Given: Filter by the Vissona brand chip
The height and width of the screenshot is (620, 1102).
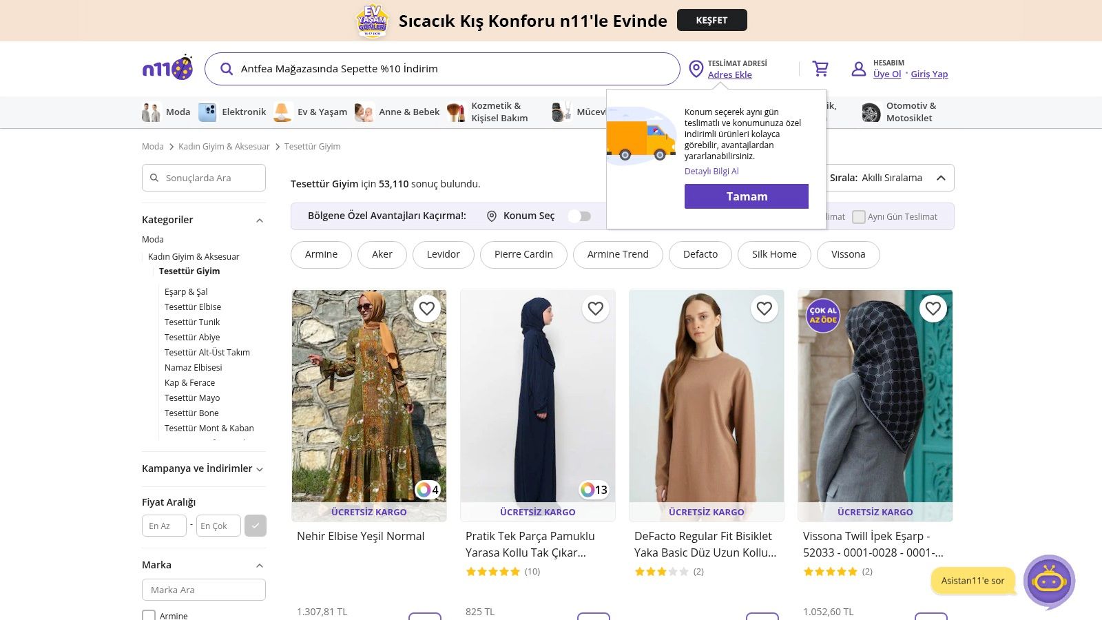Looking at the screenshot, I should [849, 254].
